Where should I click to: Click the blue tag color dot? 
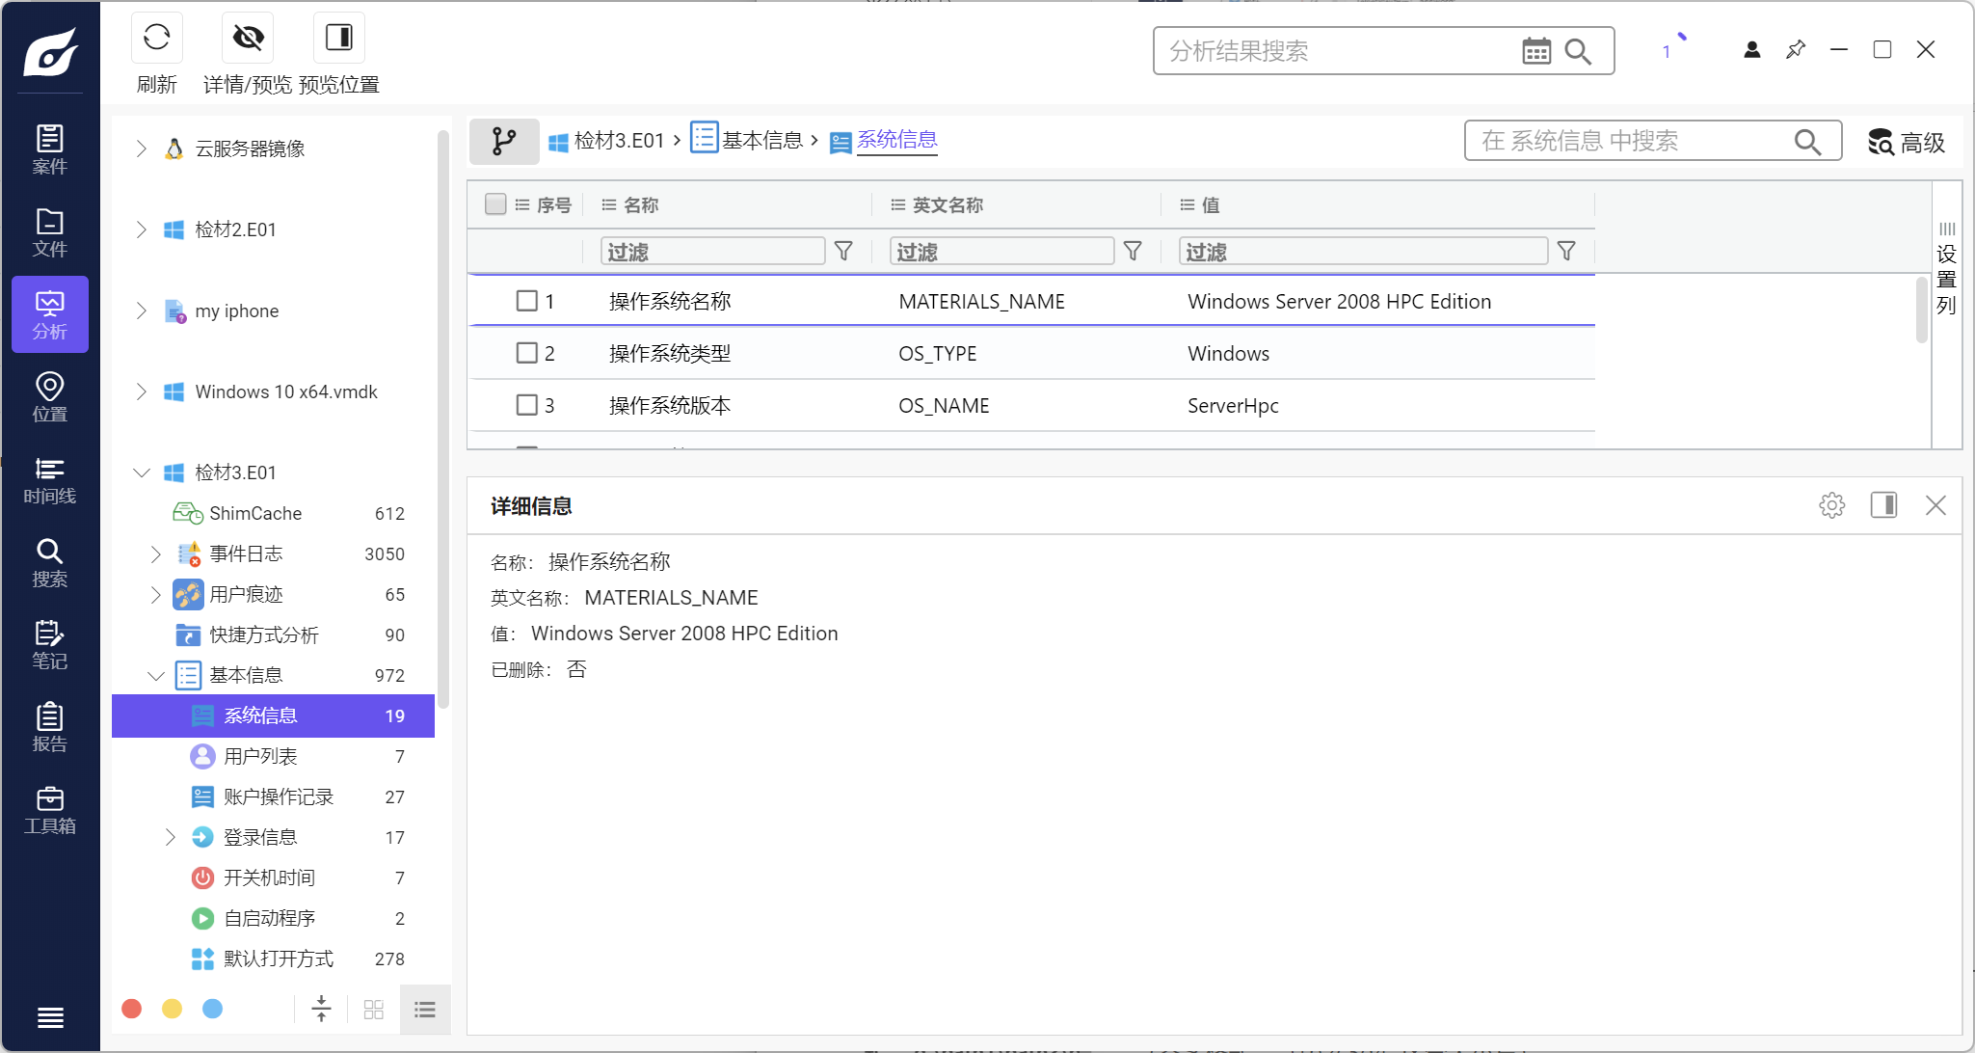213,1009
